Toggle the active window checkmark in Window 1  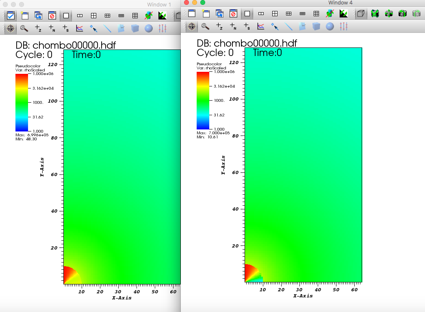click(11, 15)
